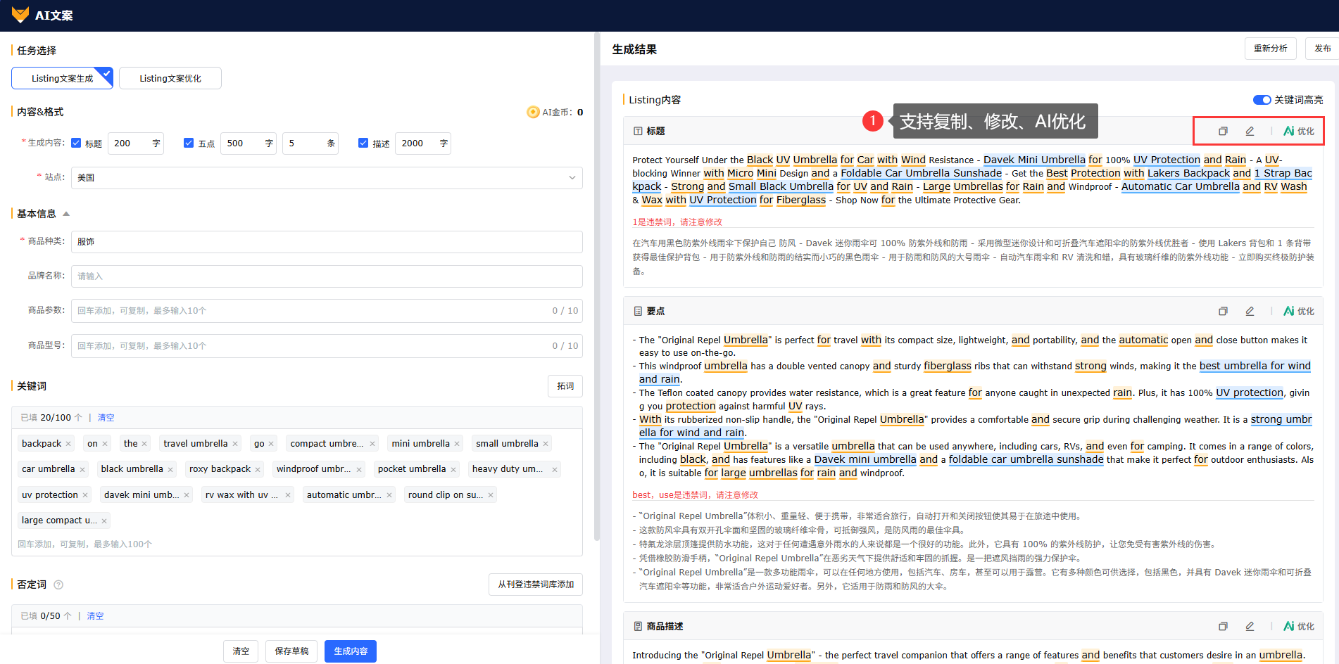Copy the 标题 section content
This screenshot has height=664, width=1339.
point(1223,132)
